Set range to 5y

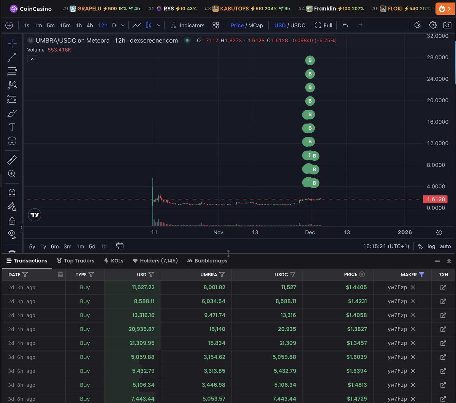coord(32,246)
